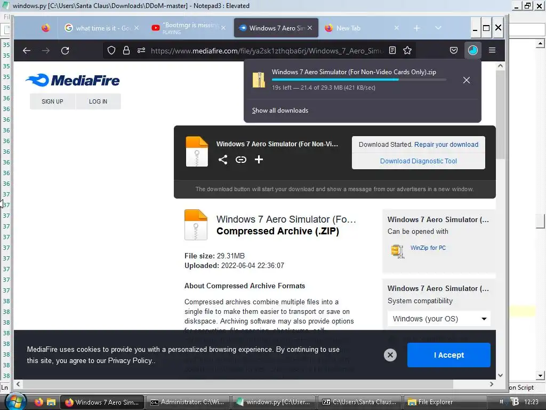Click the Privacy Policy text in the cookie banner
This screenshot has height=410, width=546.
pos(130,360)
